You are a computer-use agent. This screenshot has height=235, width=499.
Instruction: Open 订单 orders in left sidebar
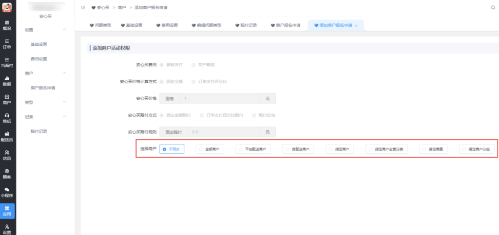pyautogui.click(x=7, y=44)
